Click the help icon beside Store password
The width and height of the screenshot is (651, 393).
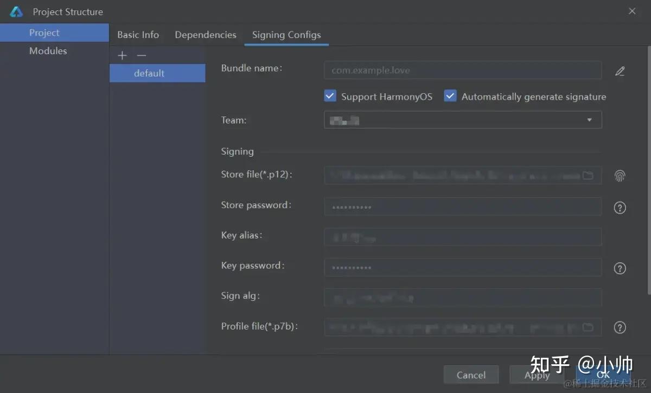620,208
